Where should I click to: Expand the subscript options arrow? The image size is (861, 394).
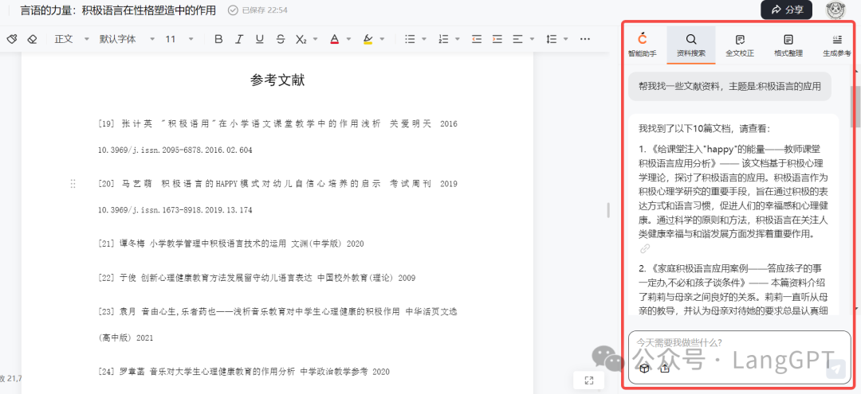pyautogui.click(x=315, y=39)
